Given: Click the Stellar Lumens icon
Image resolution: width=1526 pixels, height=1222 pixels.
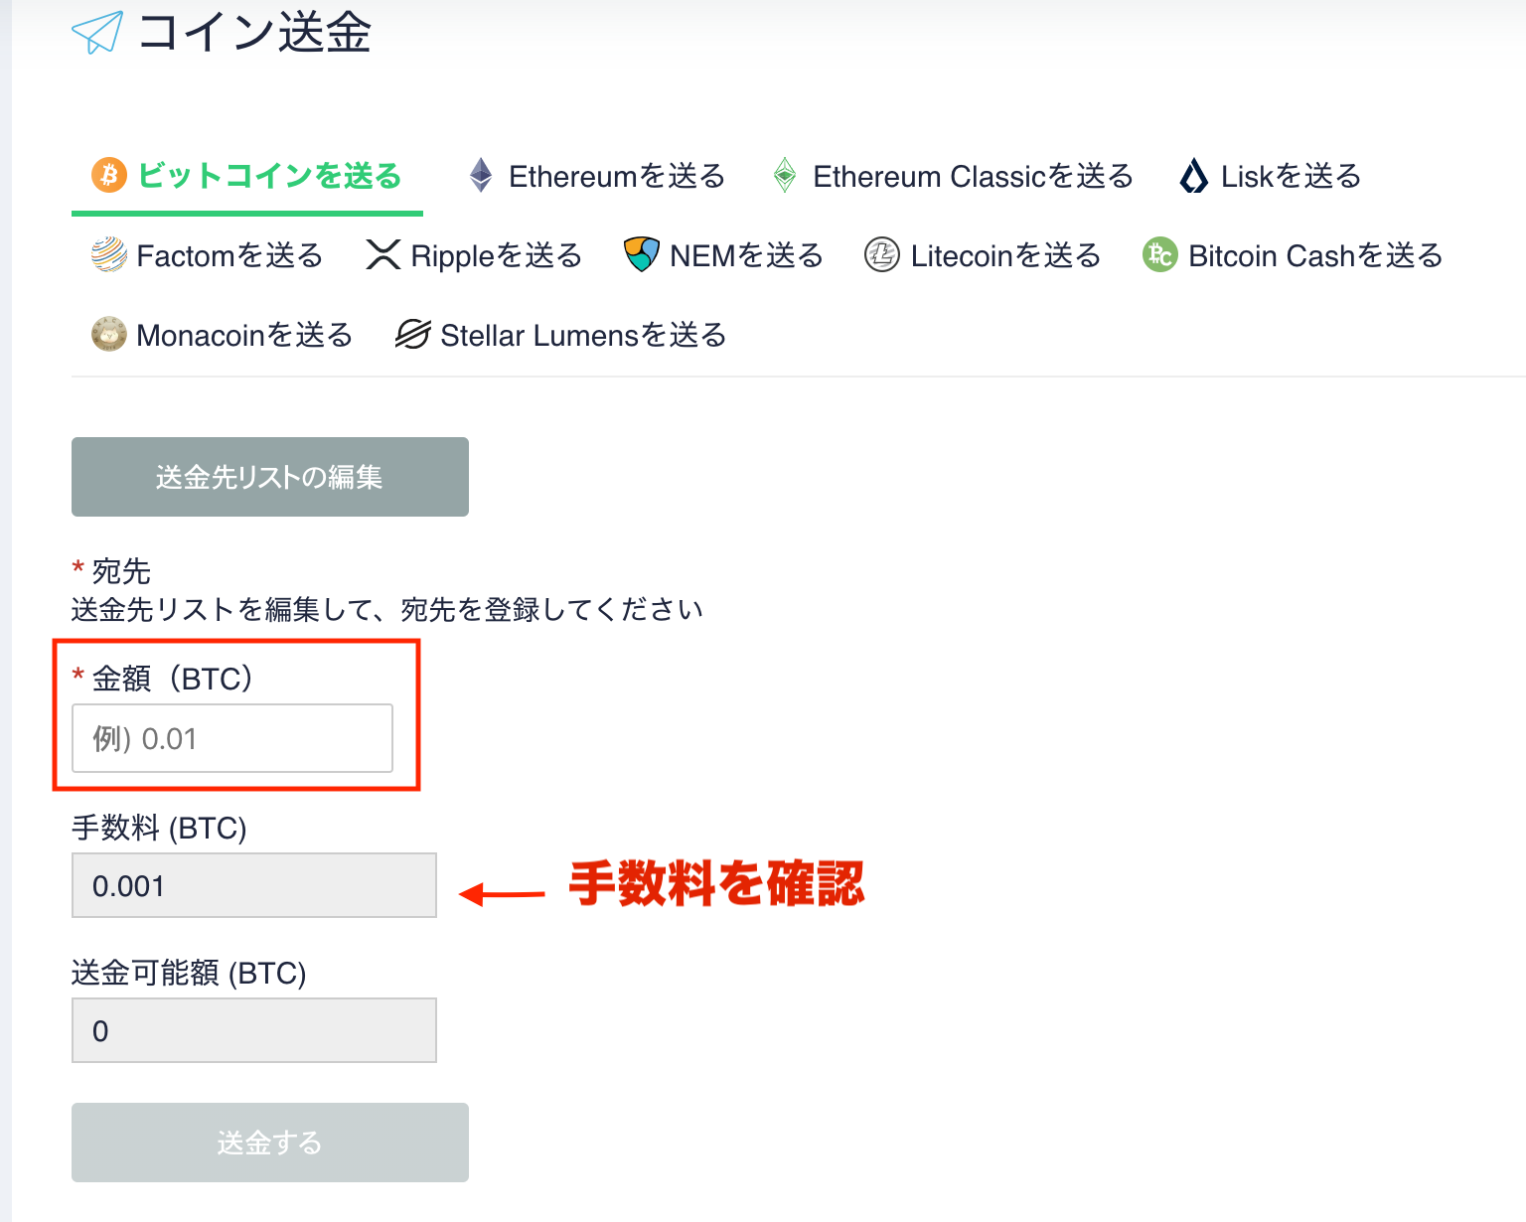Looking at the screenshot, I should 411,335.
